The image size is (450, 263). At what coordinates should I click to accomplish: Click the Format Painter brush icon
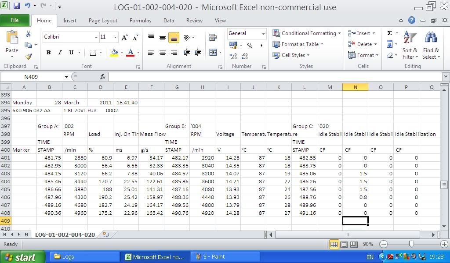point(28,56)
